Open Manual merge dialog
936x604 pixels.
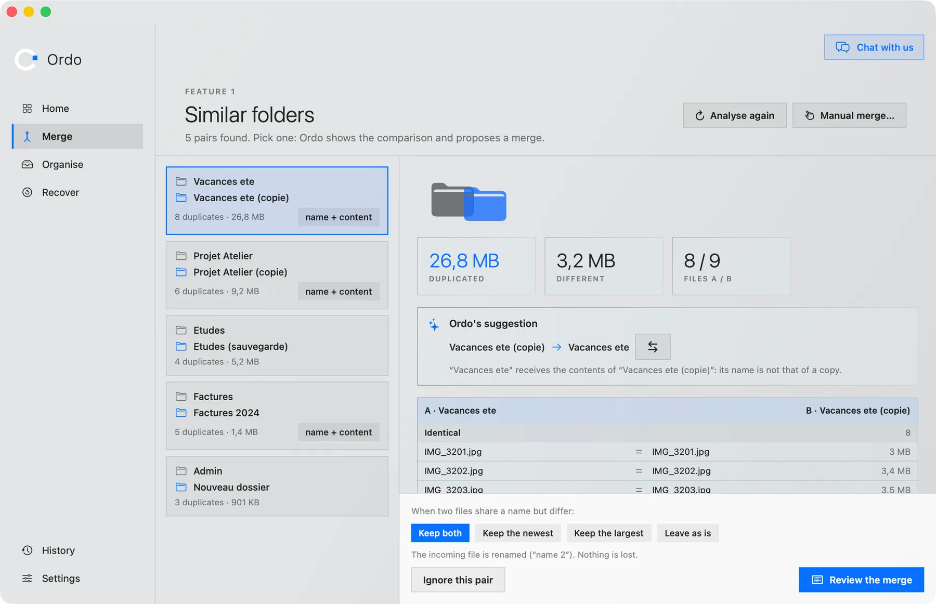tap(849, 115)
